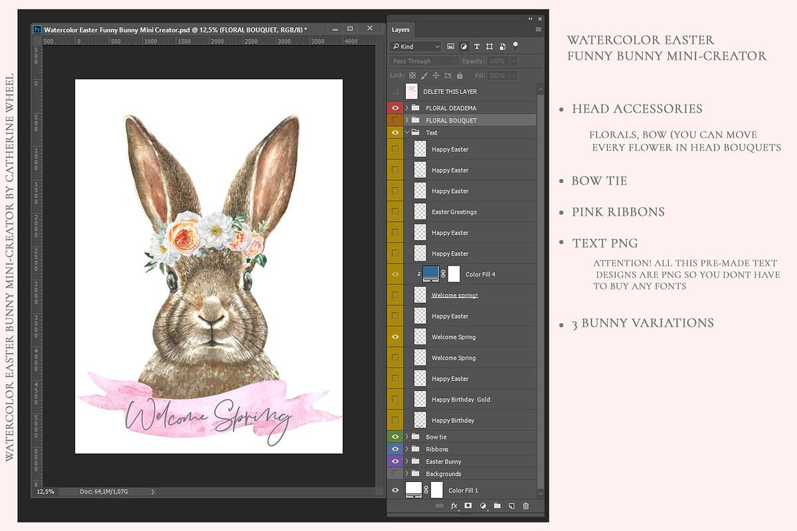Click the Photoshop Ps icon in the title bar

click(x=38, y=29)
